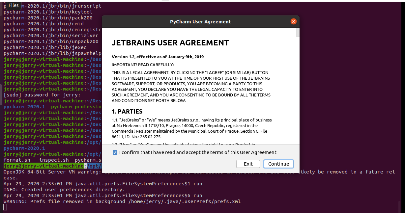This screenshot has width=405, height=213.
Task: Click 'format.sh' in the terminal listing
Action: click(17, 160)
